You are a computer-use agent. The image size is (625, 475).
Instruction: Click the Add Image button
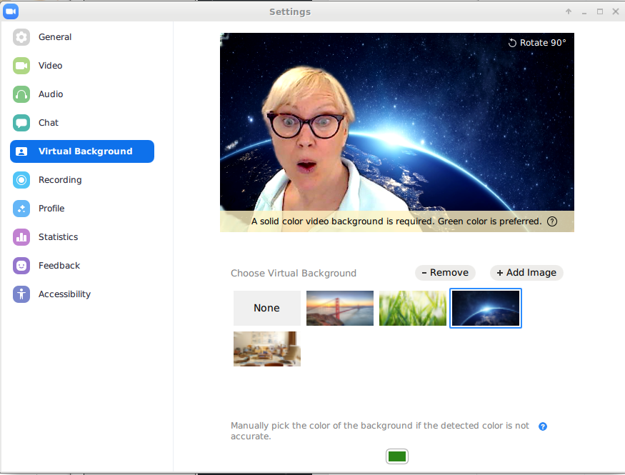[x=526, y=273]
